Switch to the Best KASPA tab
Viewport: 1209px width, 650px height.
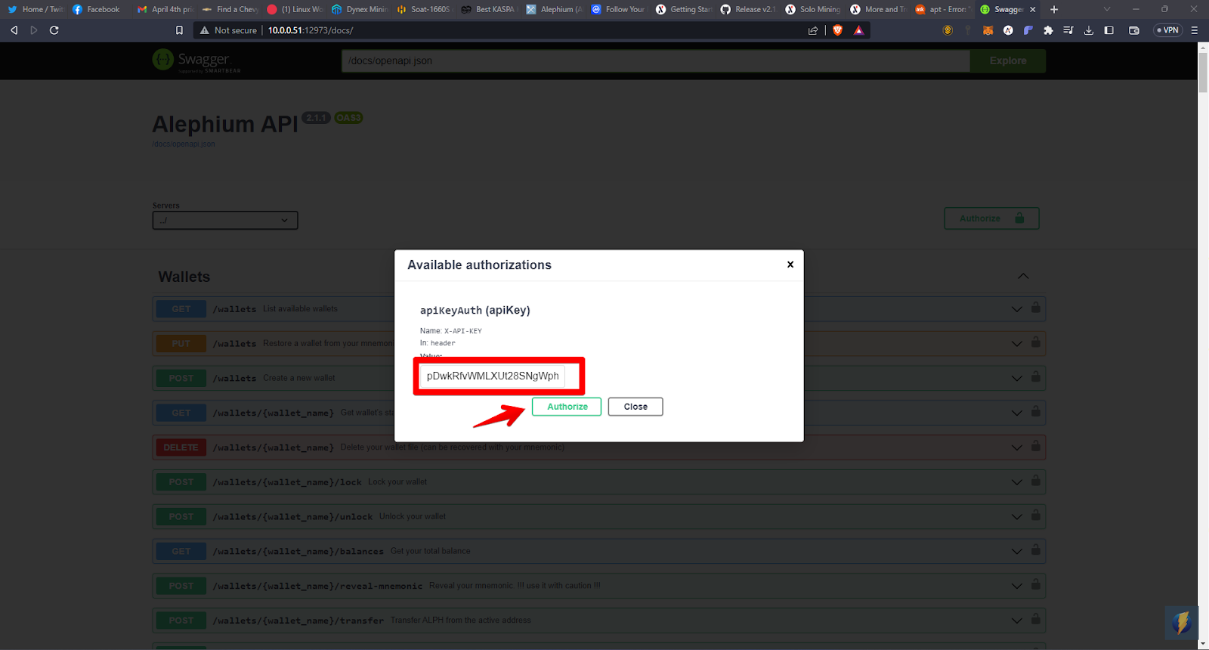pyautogui.click(x=488, y=9)
